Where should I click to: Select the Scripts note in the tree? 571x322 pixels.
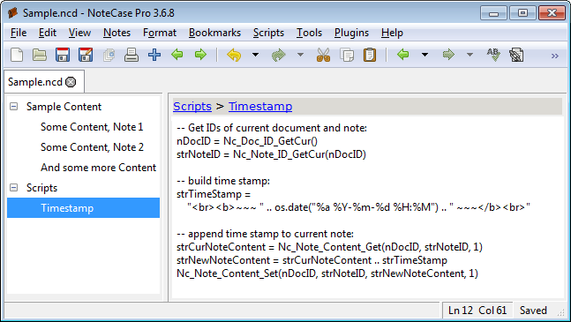tap(41, 188)
